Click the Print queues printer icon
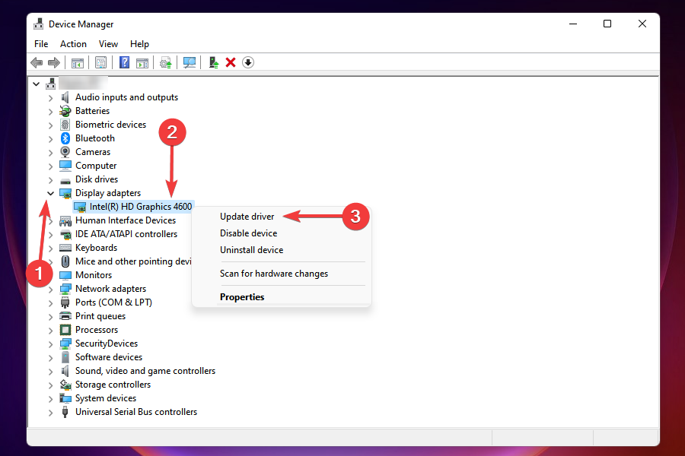The image size is (685, 456). 65,316
